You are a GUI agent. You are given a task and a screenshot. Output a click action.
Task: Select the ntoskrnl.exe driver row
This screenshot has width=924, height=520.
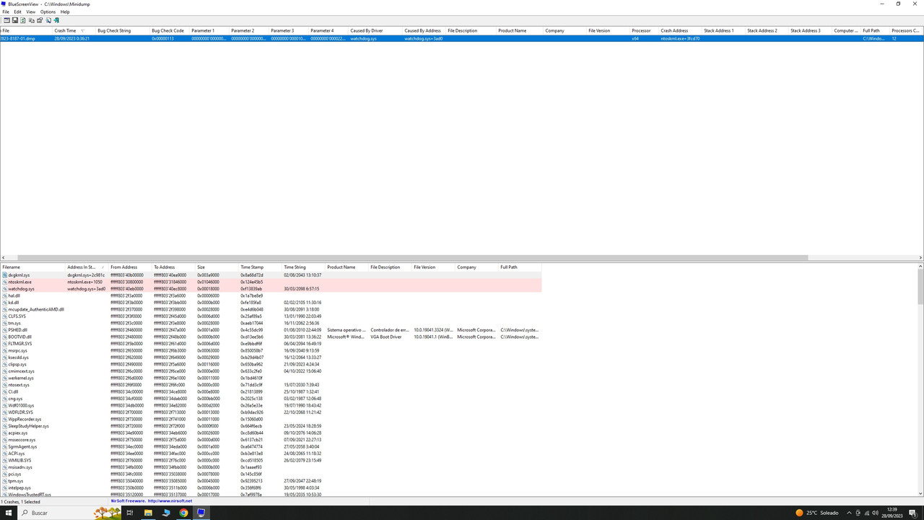pos(271,282)
